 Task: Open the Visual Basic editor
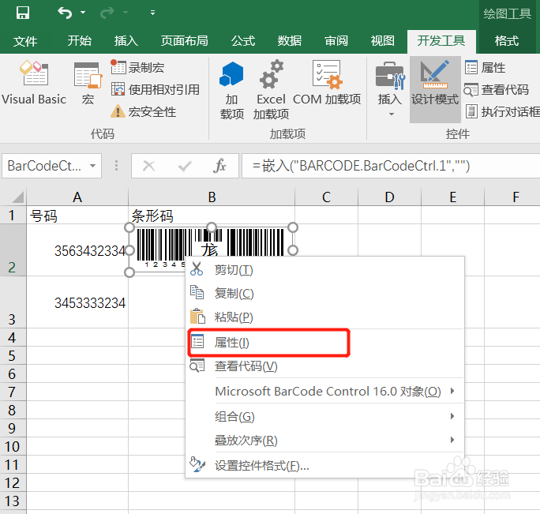pos(34,83)
